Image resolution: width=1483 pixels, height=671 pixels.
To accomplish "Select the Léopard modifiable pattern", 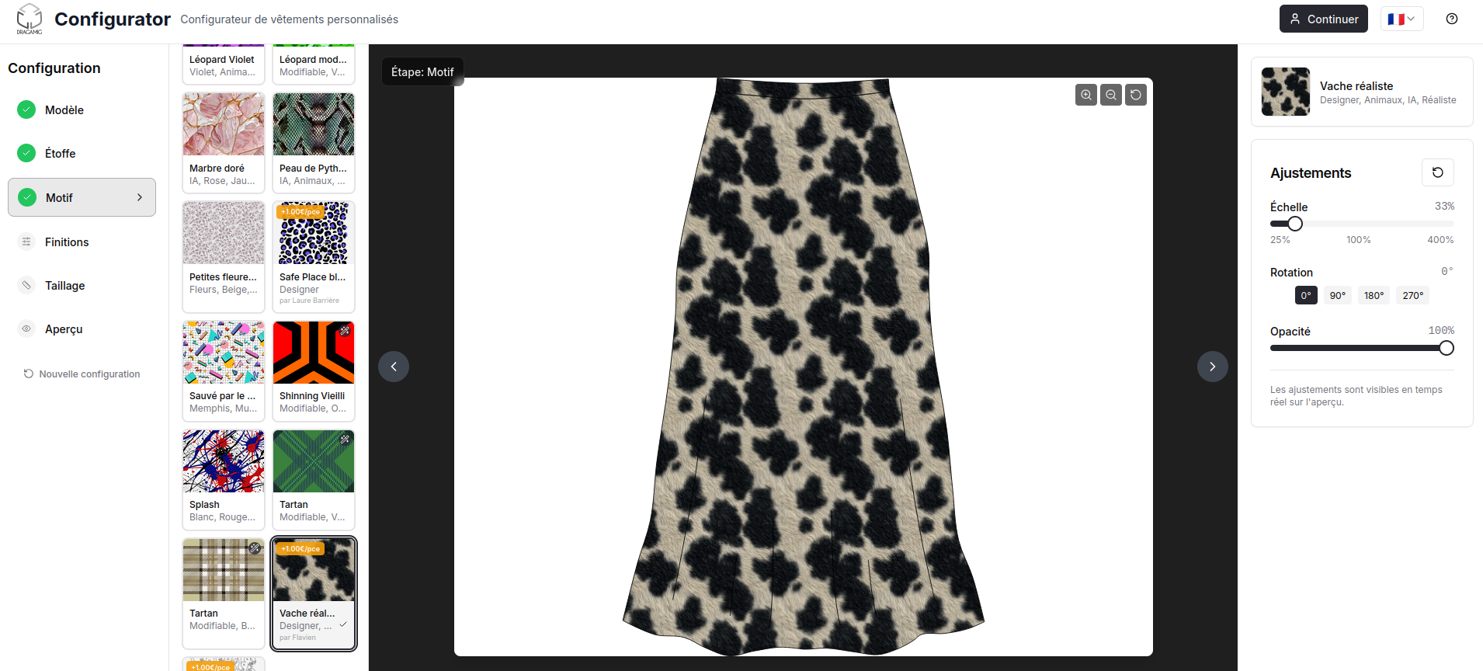I will (314, 64).
